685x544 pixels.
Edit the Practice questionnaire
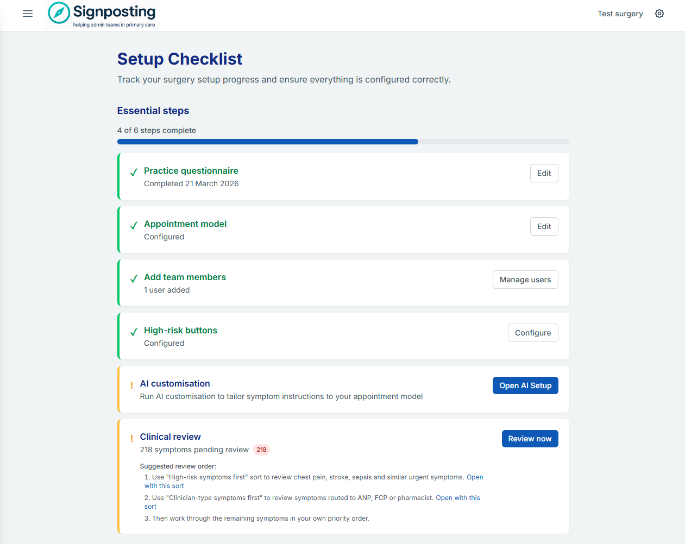coord(544,173)
